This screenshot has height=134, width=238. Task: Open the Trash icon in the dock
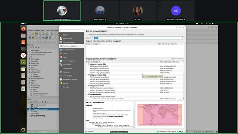(23, 89)
